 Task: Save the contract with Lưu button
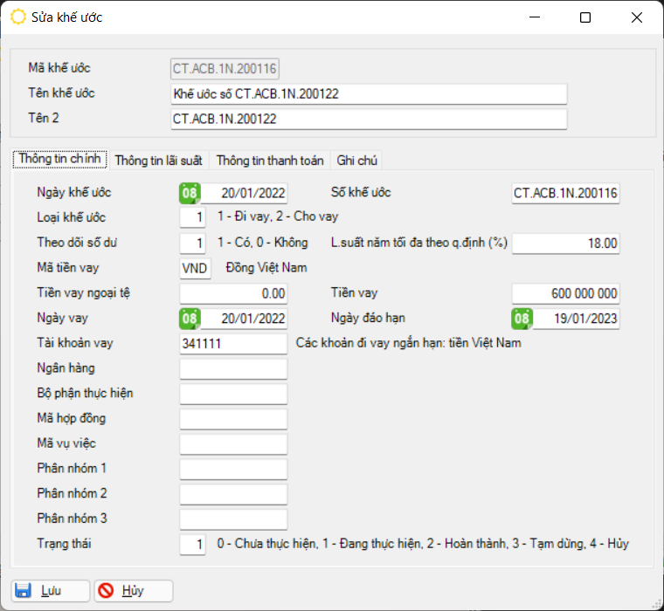coord(50,591)
